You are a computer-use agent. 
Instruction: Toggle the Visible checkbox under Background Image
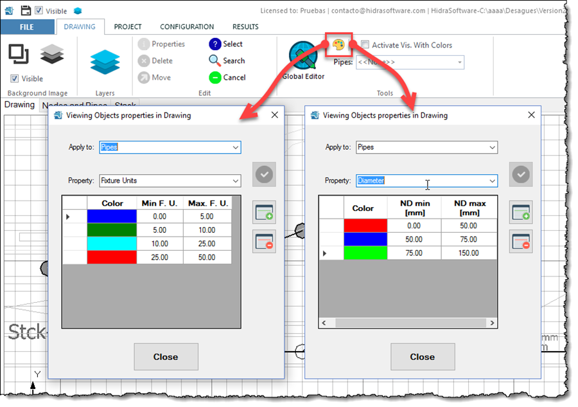pos(14,78)
